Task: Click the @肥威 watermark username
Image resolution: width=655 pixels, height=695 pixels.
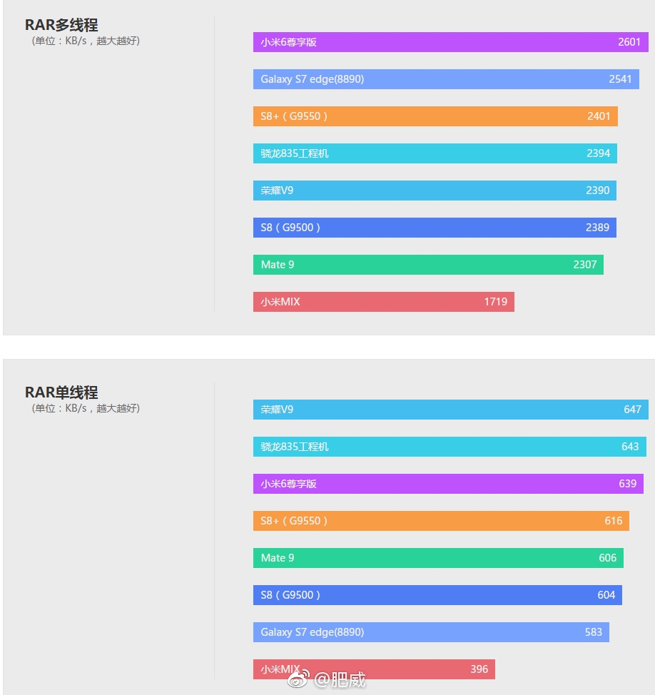Action: point(340,679)
